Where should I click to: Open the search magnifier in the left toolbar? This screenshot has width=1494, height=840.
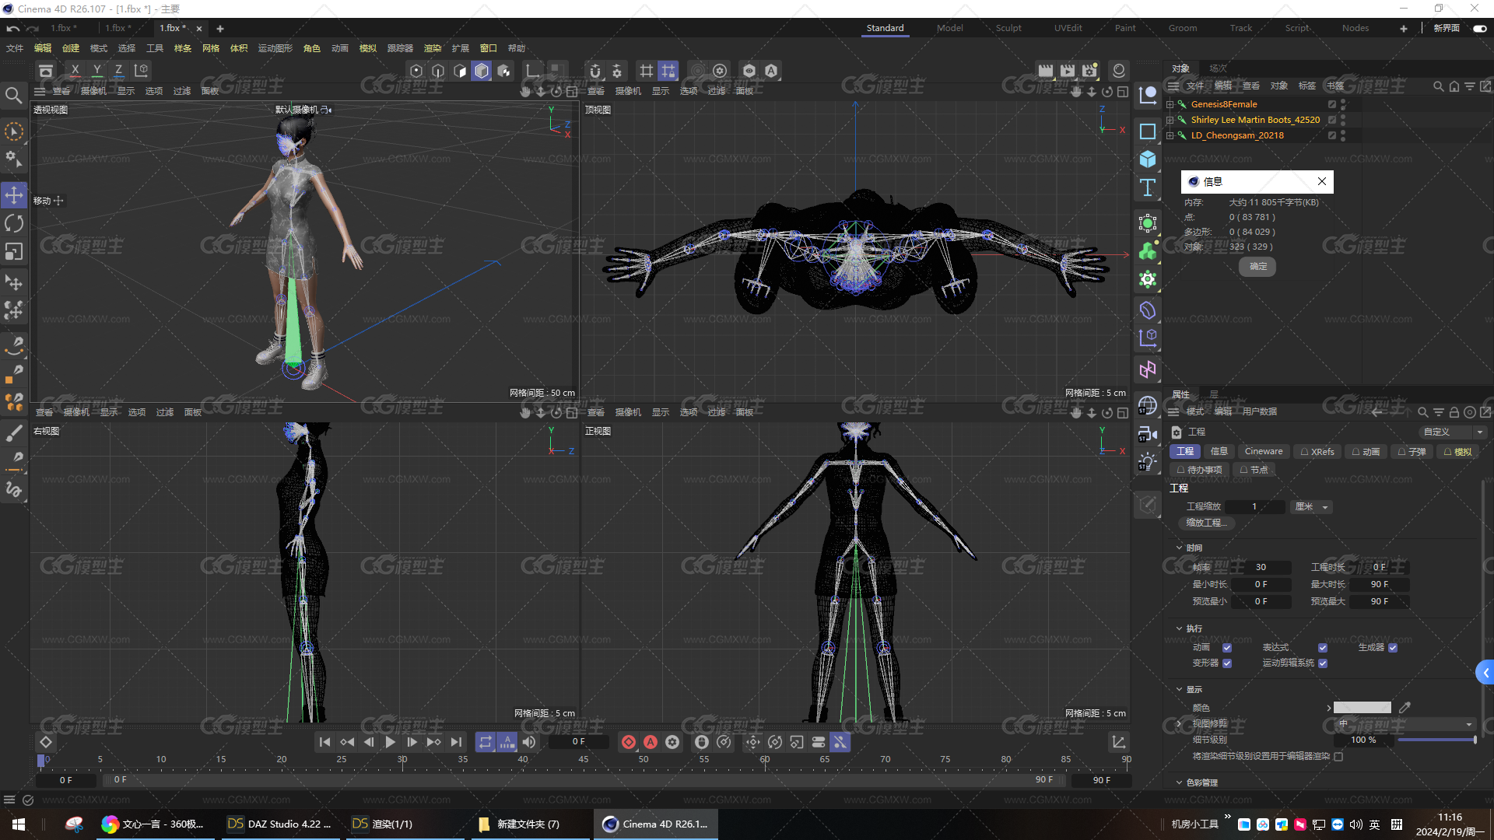(13, 96)
